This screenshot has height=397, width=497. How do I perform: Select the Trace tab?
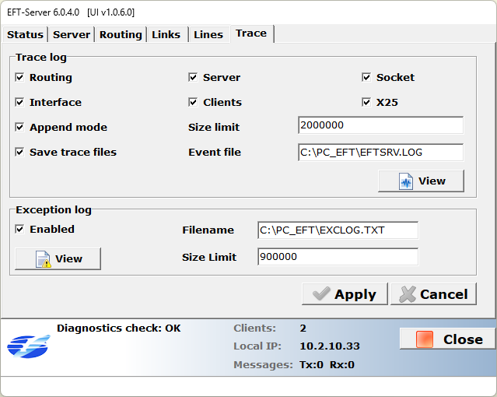point(251,33)
